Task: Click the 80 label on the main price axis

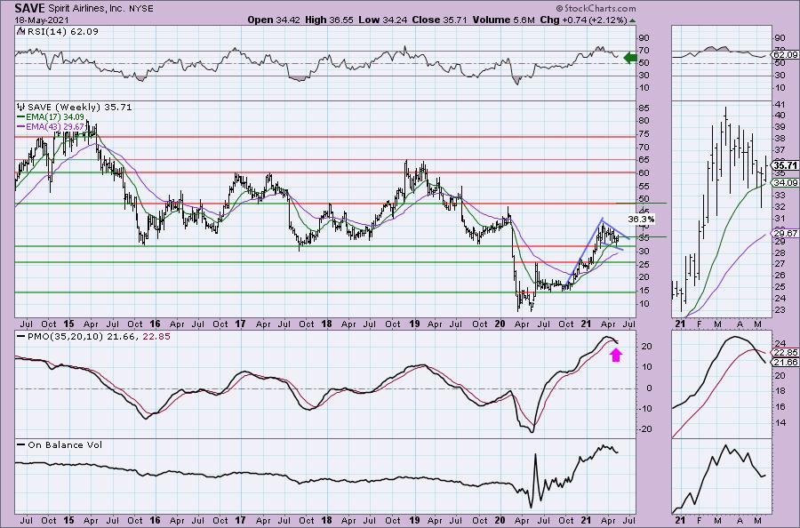Action: (644, 121)
